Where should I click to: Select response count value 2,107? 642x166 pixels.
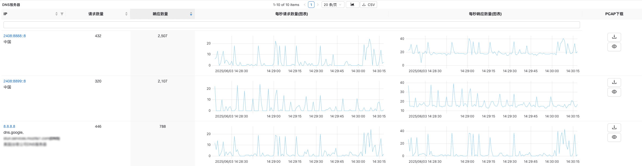click(x=163, y=81)
